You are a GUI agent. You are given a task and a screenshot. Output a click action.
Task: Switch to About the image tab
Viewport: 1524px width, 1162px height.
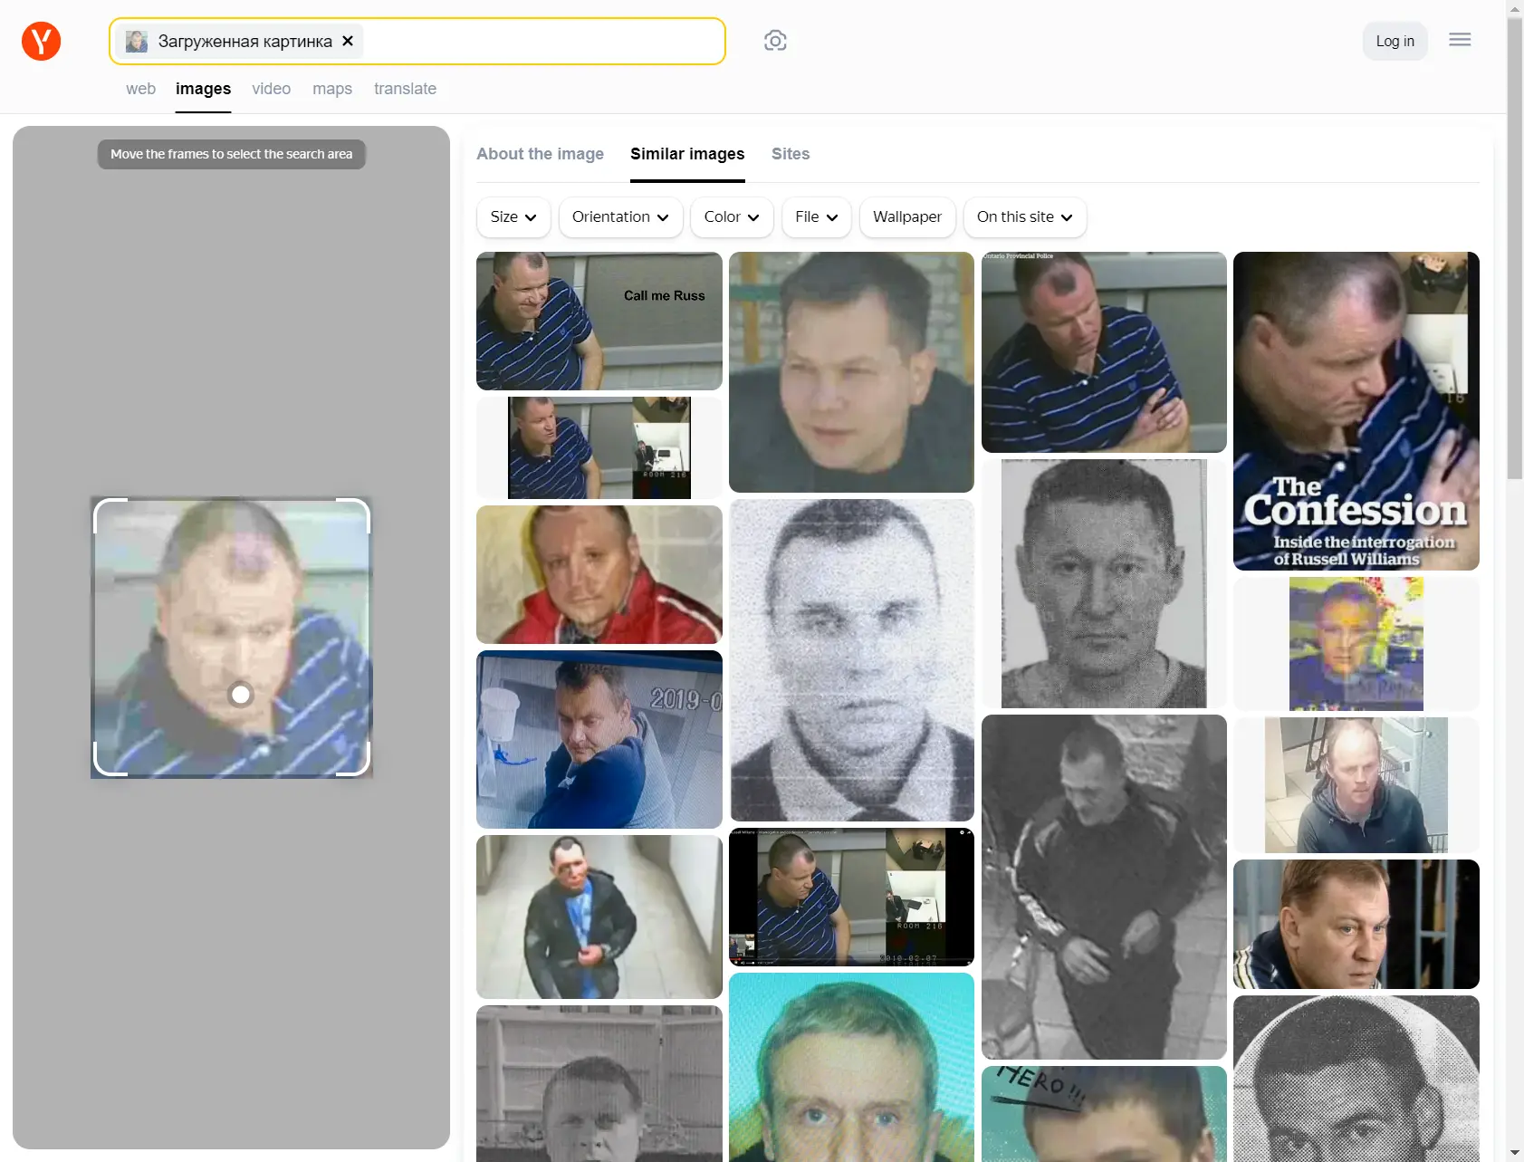[540, 154]
